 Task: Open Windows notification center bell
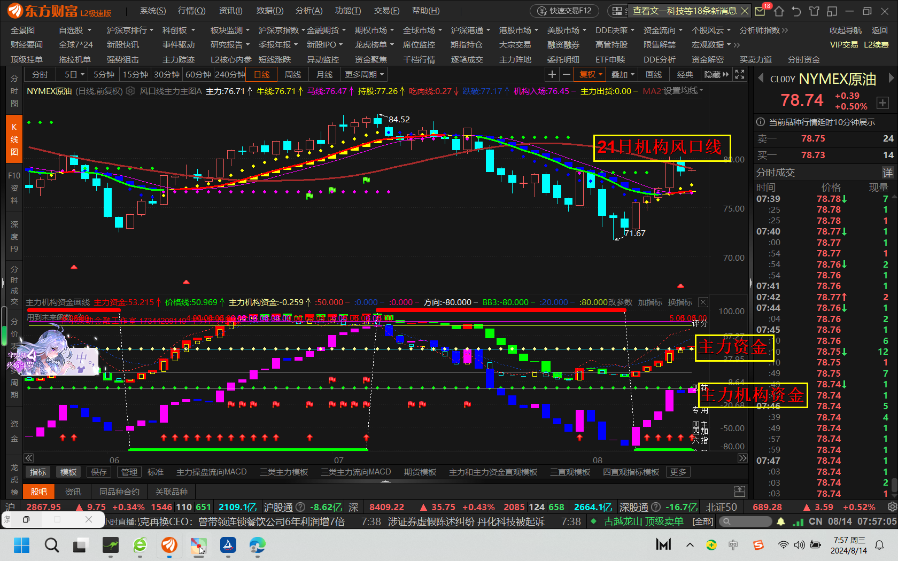pyautogui.click(x=879, y=545)
